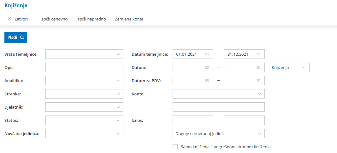Enable Samo knjiženja s pogrešnom stranom checkbox
This screenshot has width=337, height=153.
(175, 147)
